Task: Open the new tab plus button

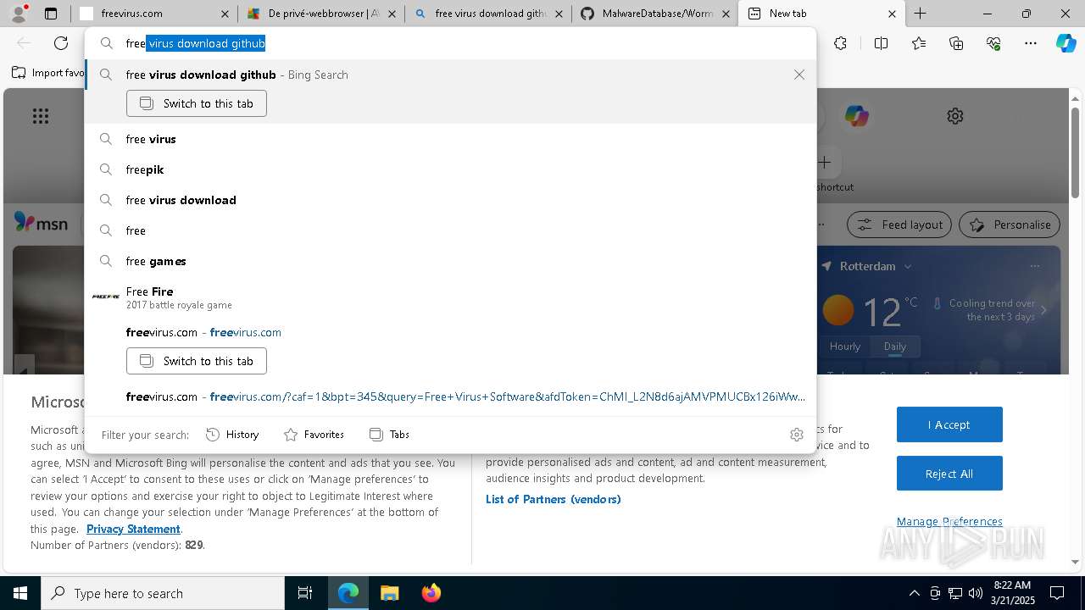Action: [x=920, y=14]
